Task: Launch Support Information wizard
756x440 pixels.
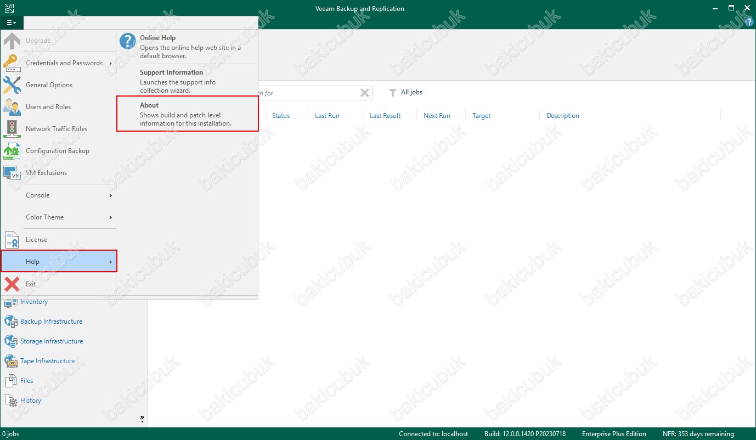Action: pyautogui.click(x=188, y=81)
